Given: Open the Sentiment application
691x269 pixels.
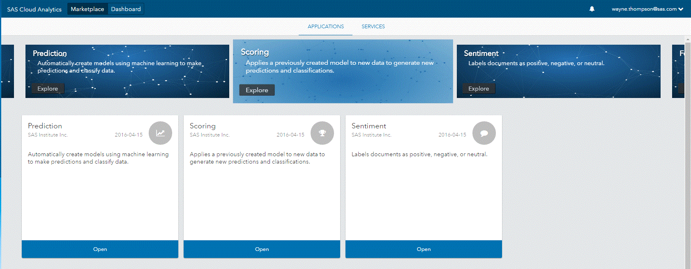Looking at the screenshot, I should [x=424, y=249].
